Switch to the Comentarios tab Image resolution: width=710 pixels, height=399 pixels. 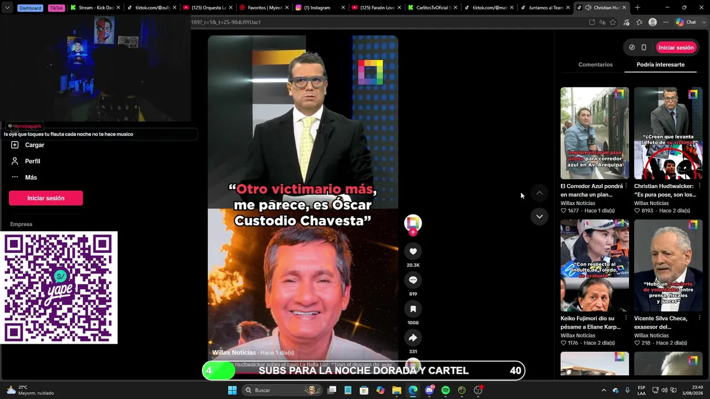click(x=596, y=65)
